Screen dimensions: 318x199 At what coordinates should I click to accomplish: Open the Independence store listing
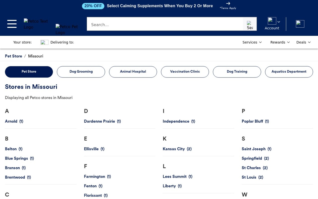[x=179, y=121]
